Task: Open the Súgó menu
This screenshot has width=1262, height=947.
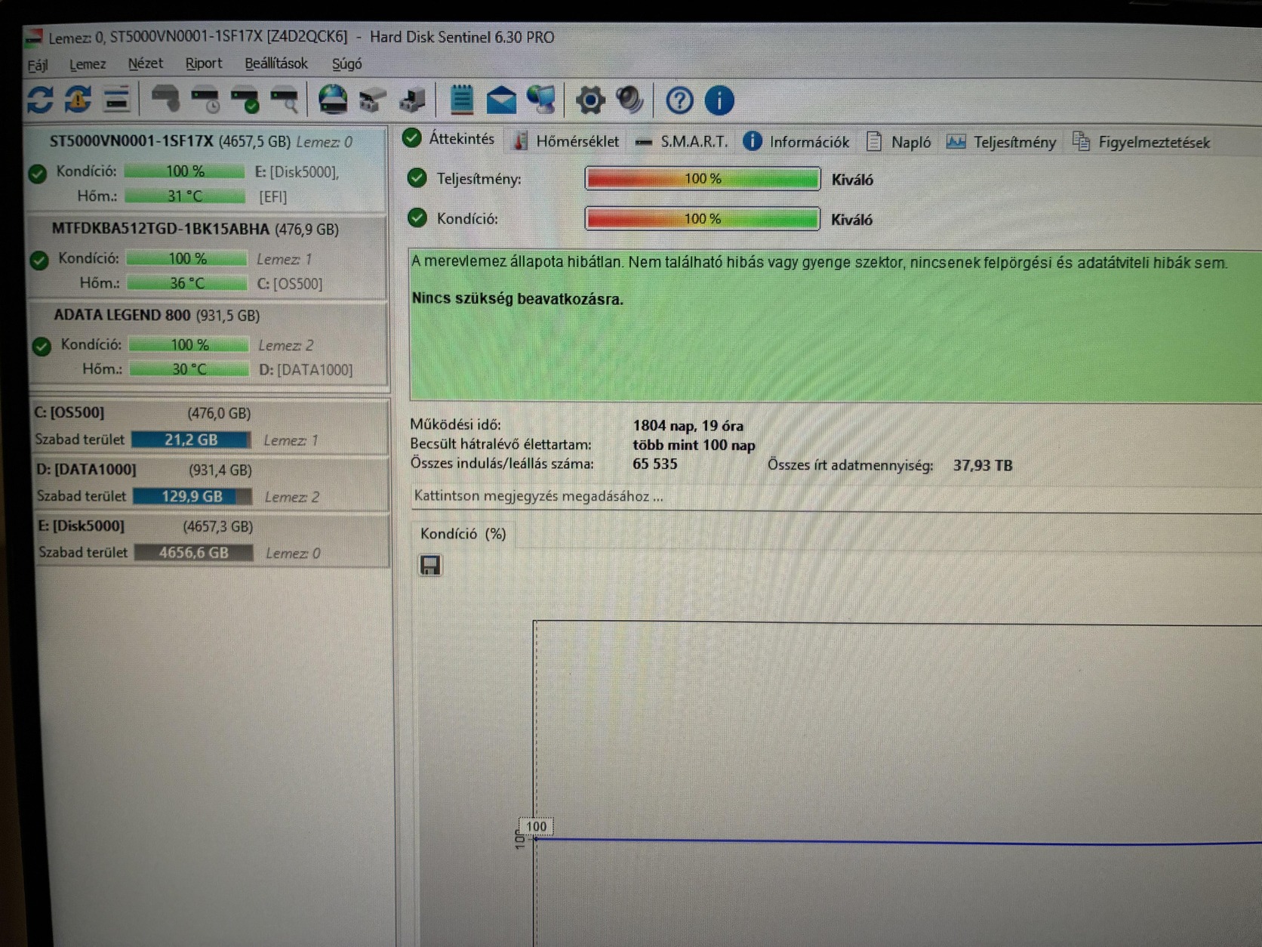Action: 346,63
